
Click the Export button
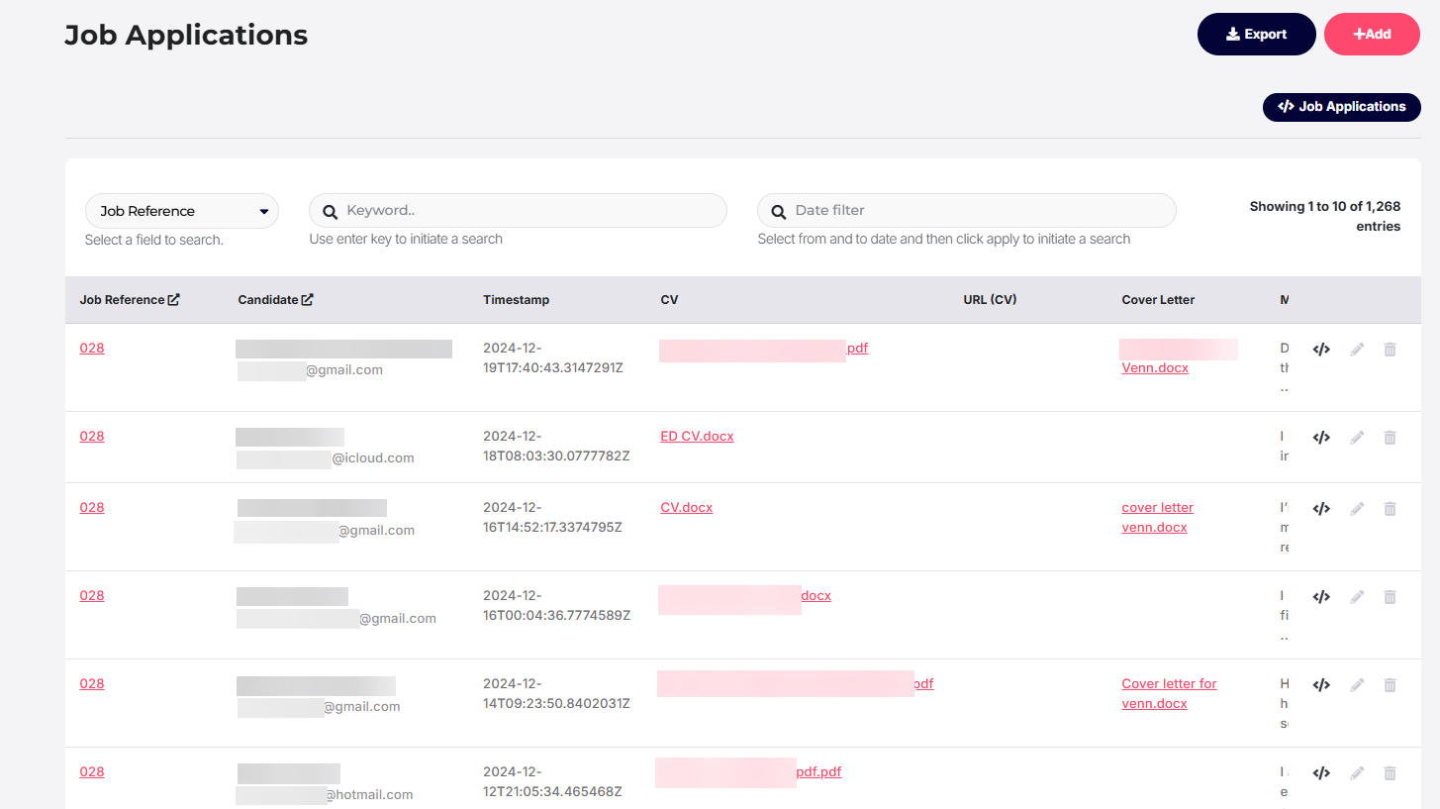pyautogui.click(x=1256, y=34)
